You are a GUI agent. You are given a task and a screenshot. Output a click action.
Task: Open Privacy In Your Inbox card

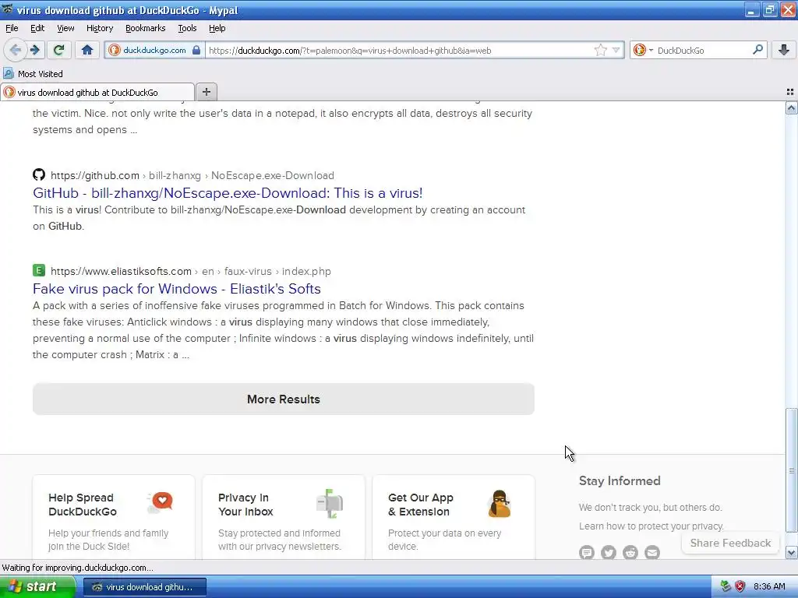284,517
